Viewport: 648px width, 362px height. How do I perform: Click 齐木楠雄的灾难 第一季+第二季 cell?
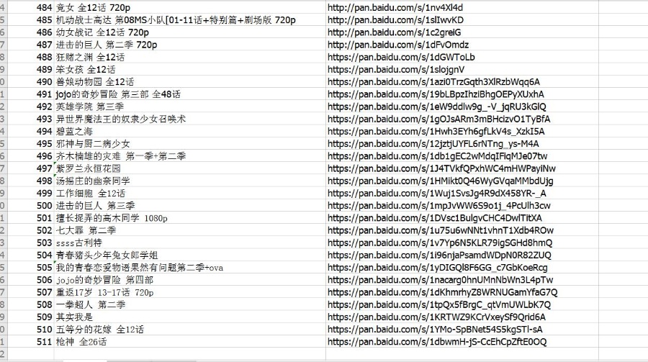pyautogui.click(x=189, y=156)
